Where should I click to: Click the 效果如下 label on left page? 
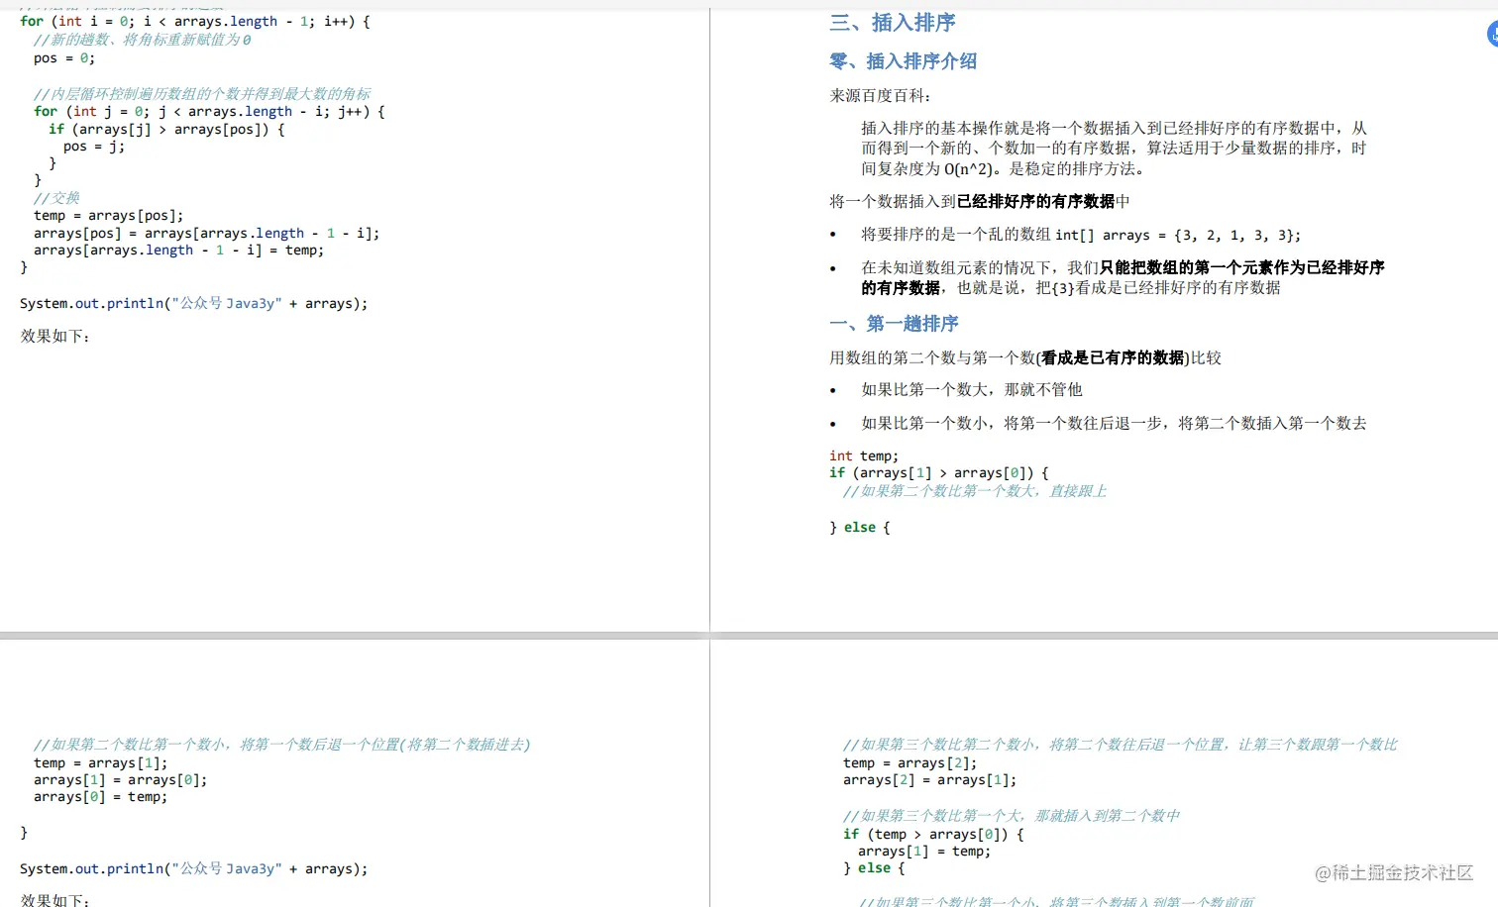(x=53, y=336)
